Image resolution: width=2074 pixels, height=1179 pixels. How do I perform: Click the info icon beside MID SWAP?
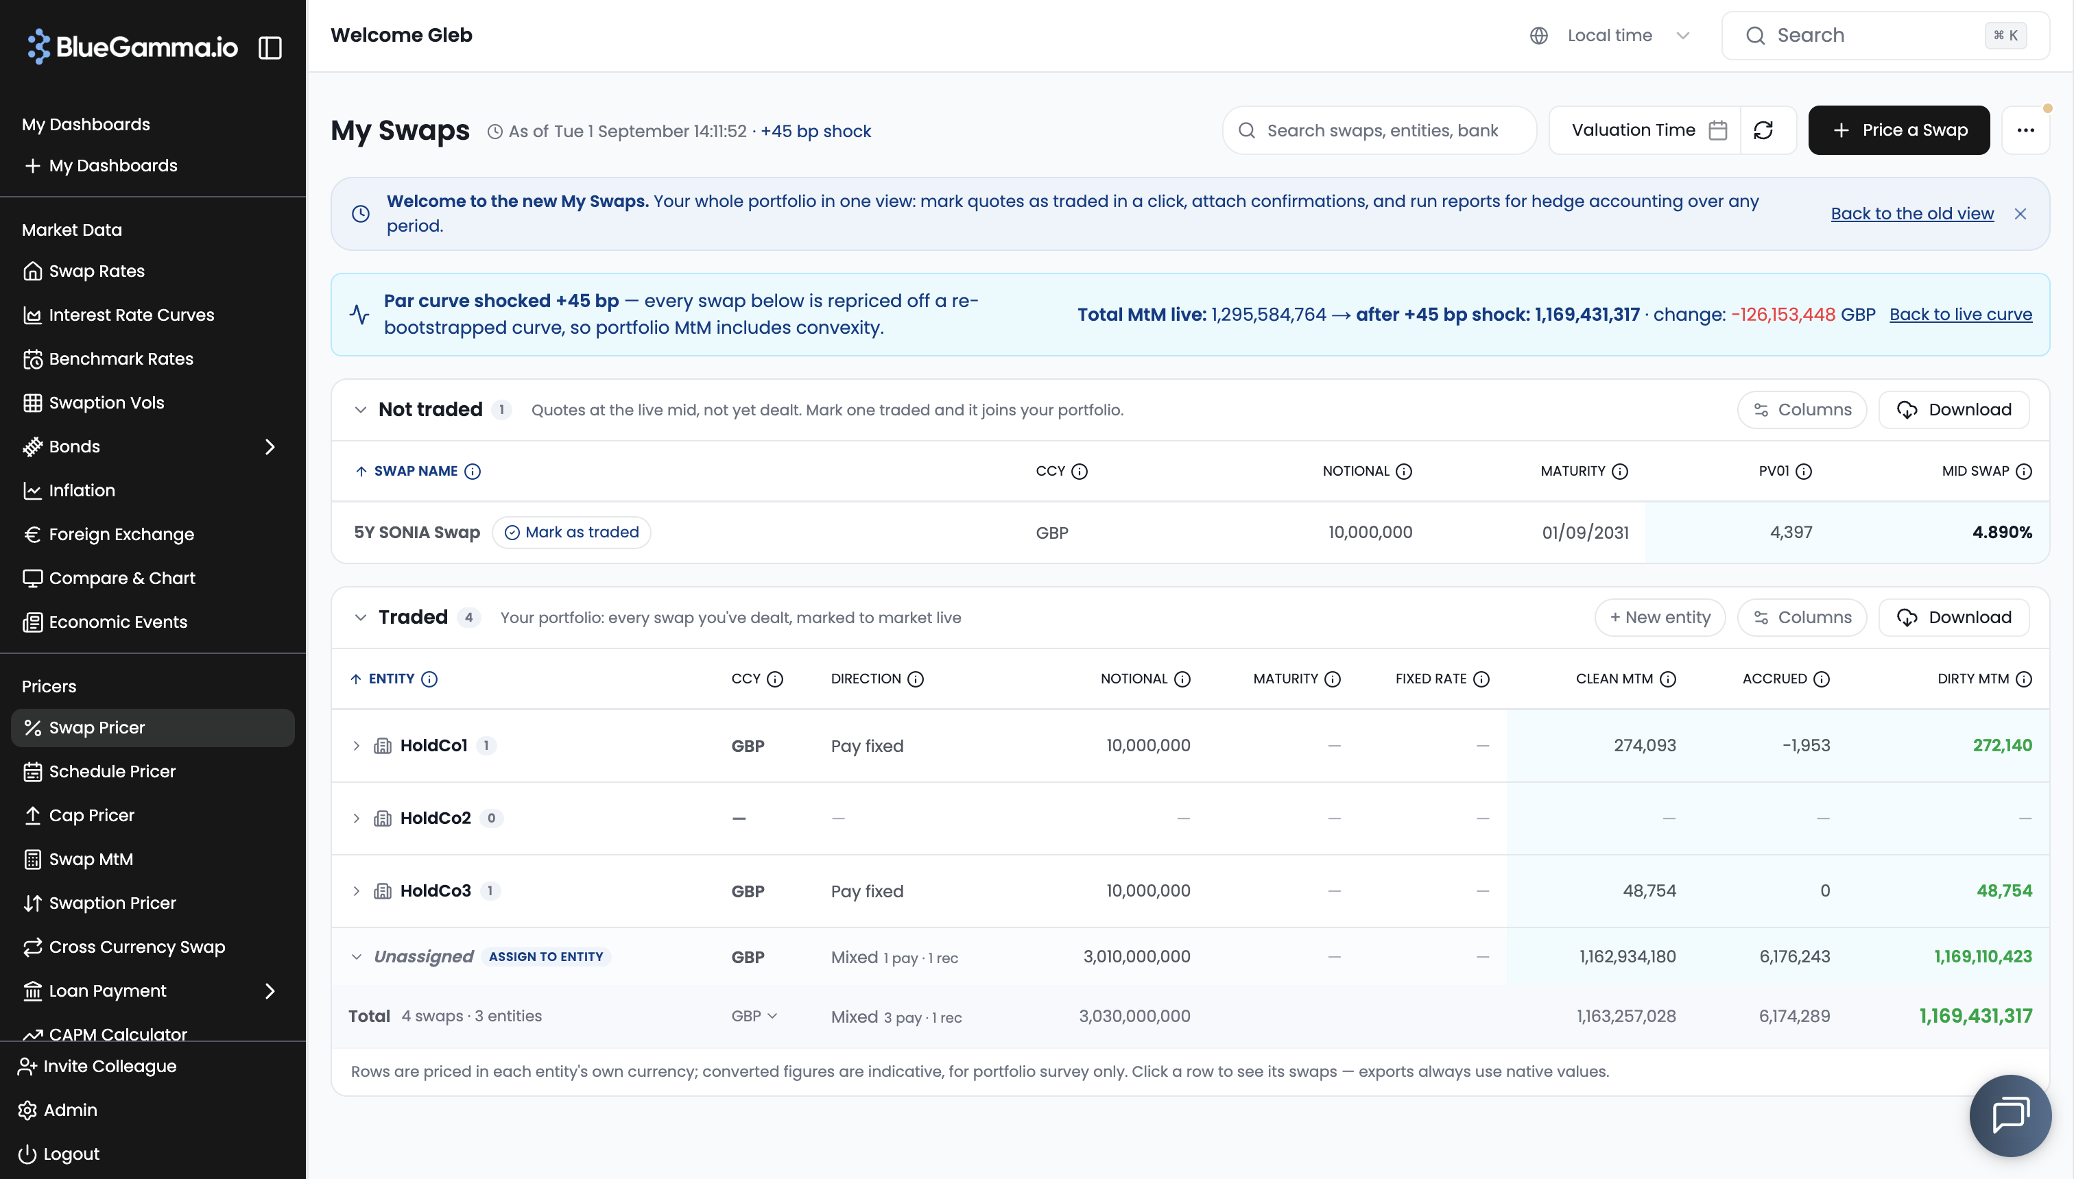pyautogui.click(x=2024, y=472)
